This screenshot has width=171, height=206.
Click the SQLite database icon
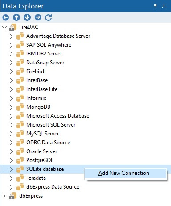(20, 169)
